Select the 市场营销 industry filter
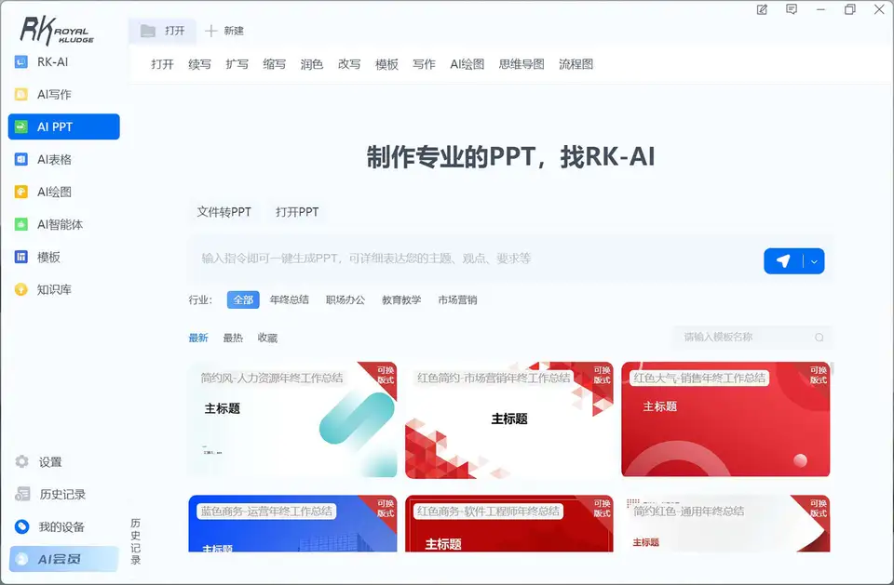The height and width of the screenshot is (585, 894). click(457, 299)
